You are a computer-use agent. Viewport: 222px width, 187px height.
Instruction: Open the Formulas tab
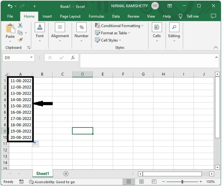click(x=96, y=16)
